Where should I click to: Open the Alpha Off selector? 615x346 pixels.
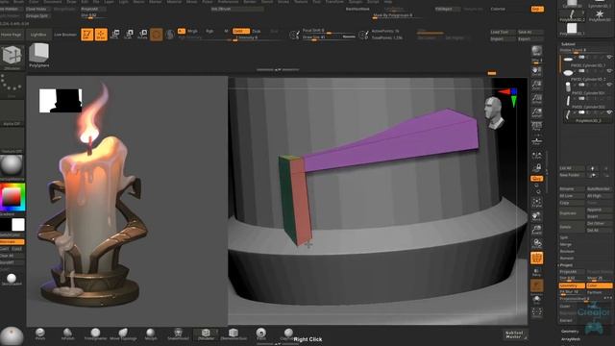click(12, 113)
